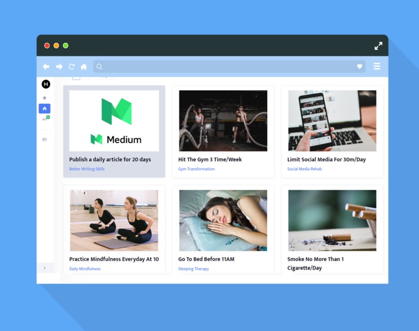Follow the 'Gym Transformation' link

click(196, 169)
